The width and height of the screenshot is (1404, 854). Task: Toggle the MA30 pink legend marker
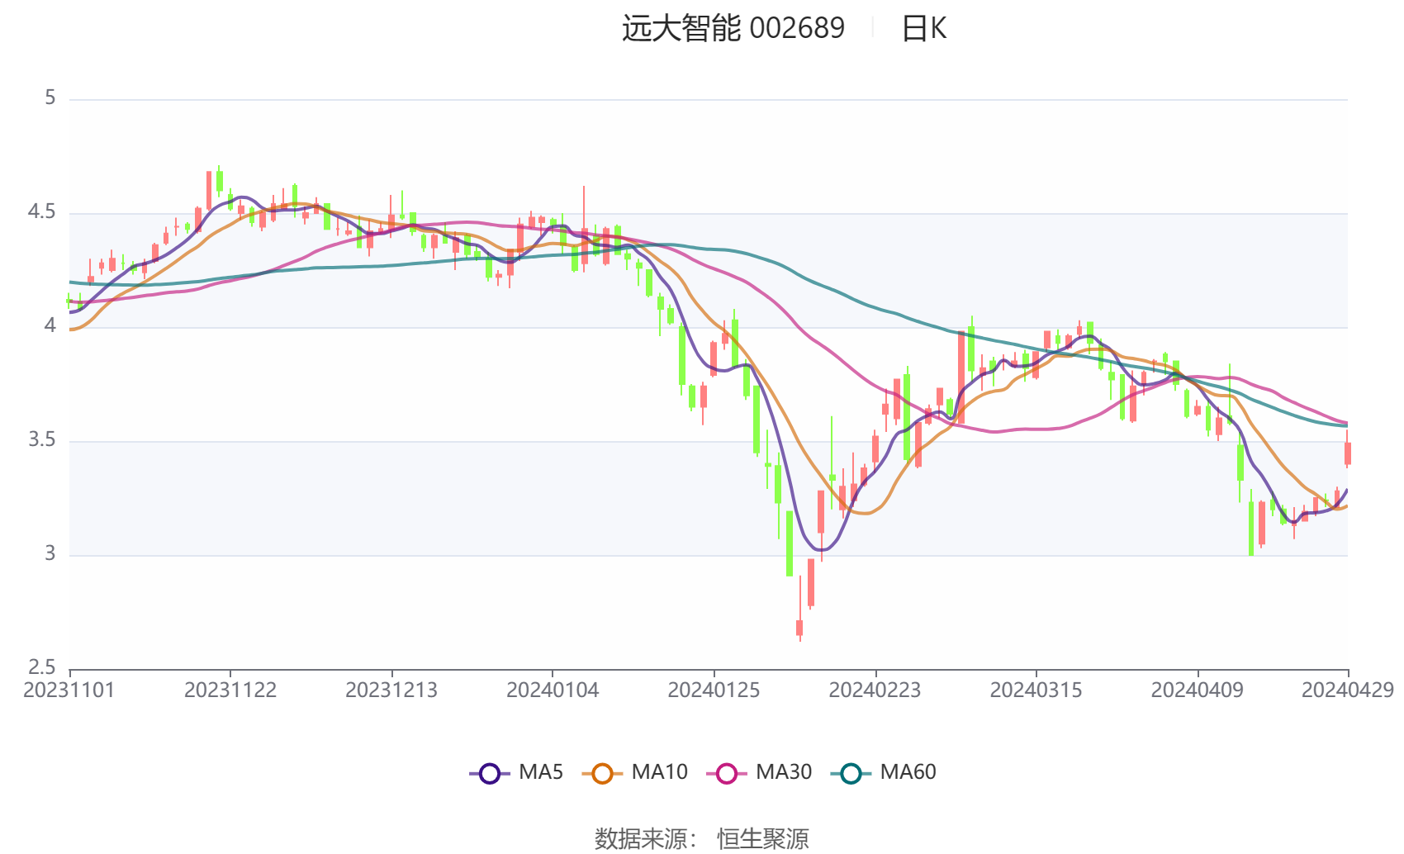pyautogui.click(x=727, y=773)
